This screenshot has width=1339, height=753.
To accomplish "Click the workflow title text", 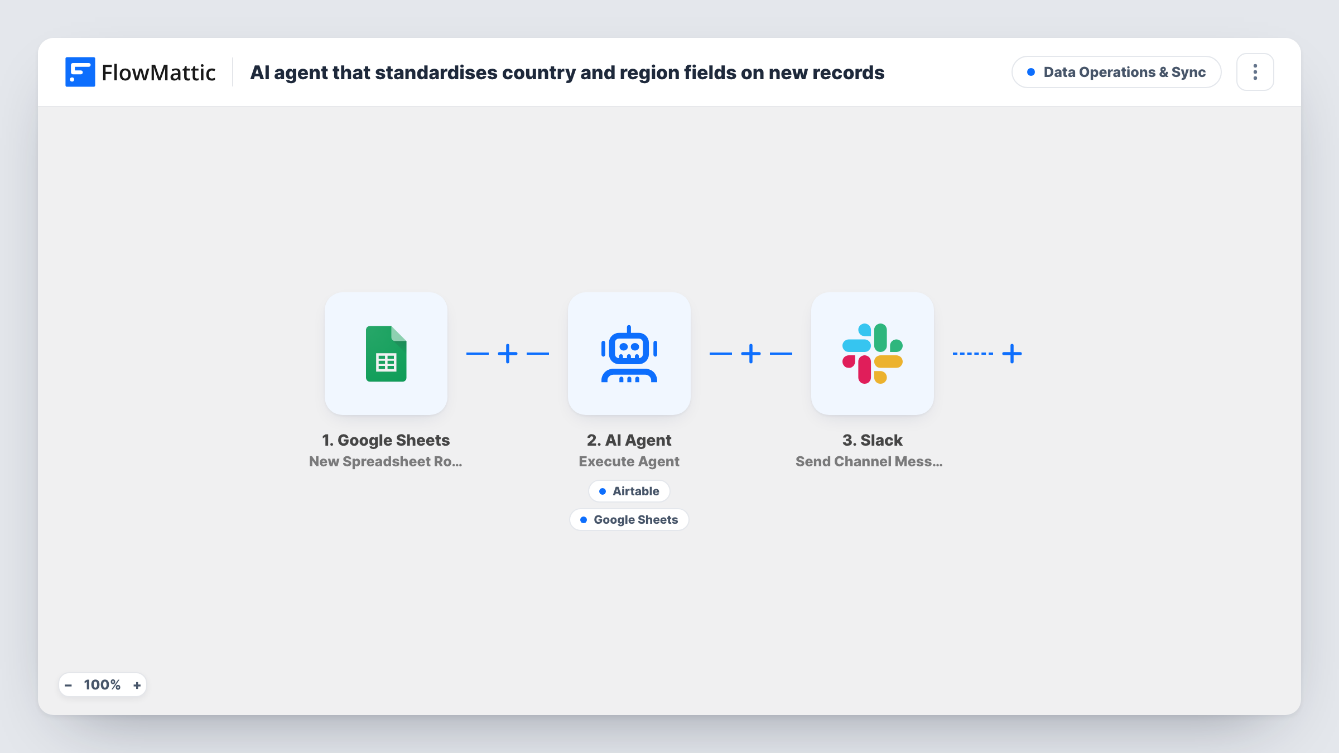I will [x=567, y=73].
